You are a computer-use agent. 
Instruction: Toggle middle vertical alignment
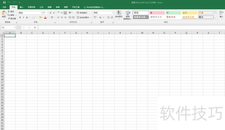(62, 13)
